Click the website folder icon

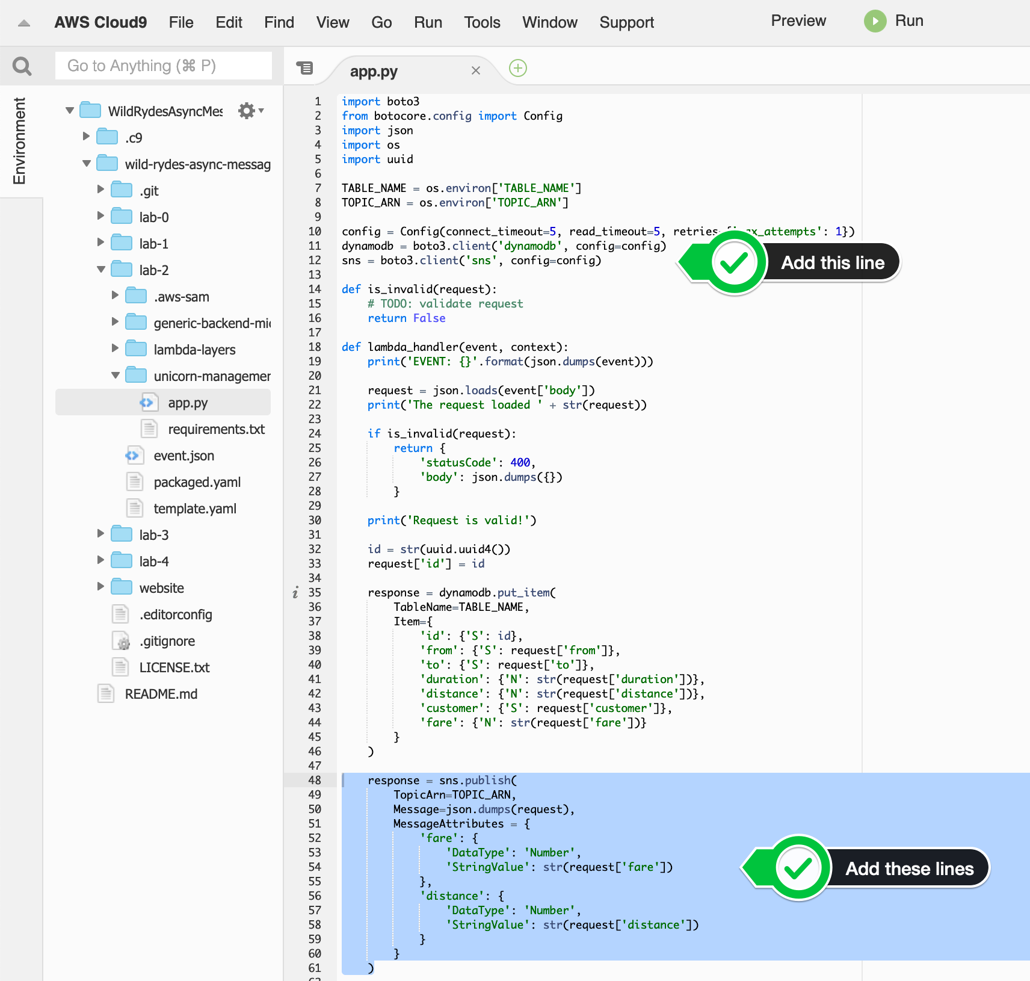coord(122,587)
